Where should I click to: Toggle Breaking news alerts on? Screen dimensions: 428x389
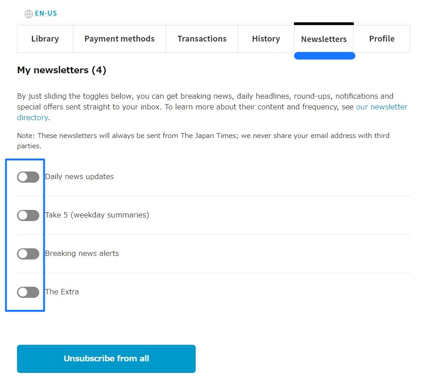28,254
